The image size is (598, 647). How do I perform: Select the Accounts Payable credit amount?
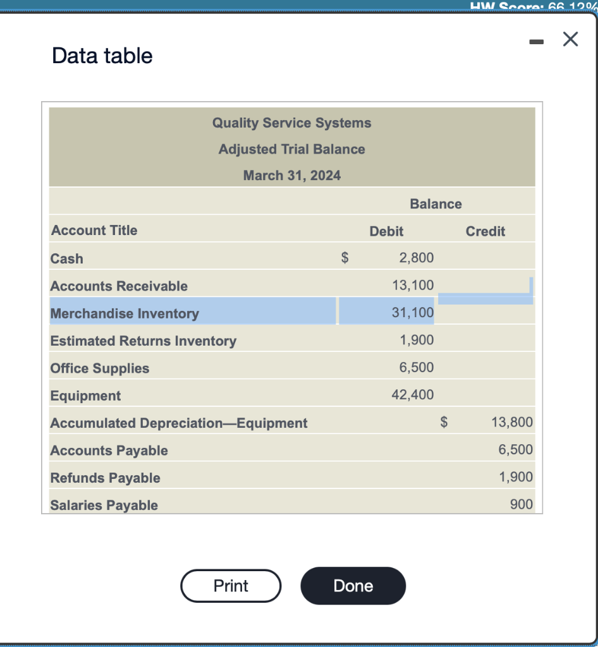click(519, 449)
